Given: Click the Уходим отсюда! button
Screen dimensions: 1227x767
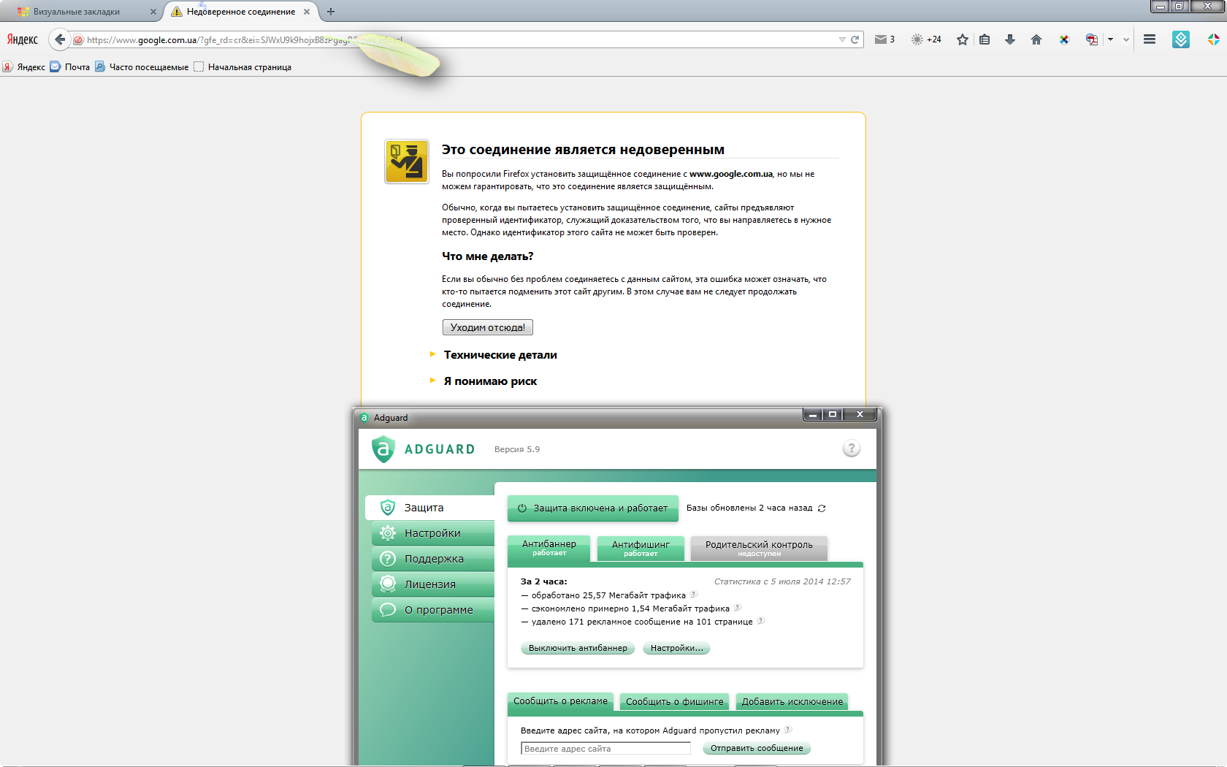Looking at the screenshot, I should point(488,327).
